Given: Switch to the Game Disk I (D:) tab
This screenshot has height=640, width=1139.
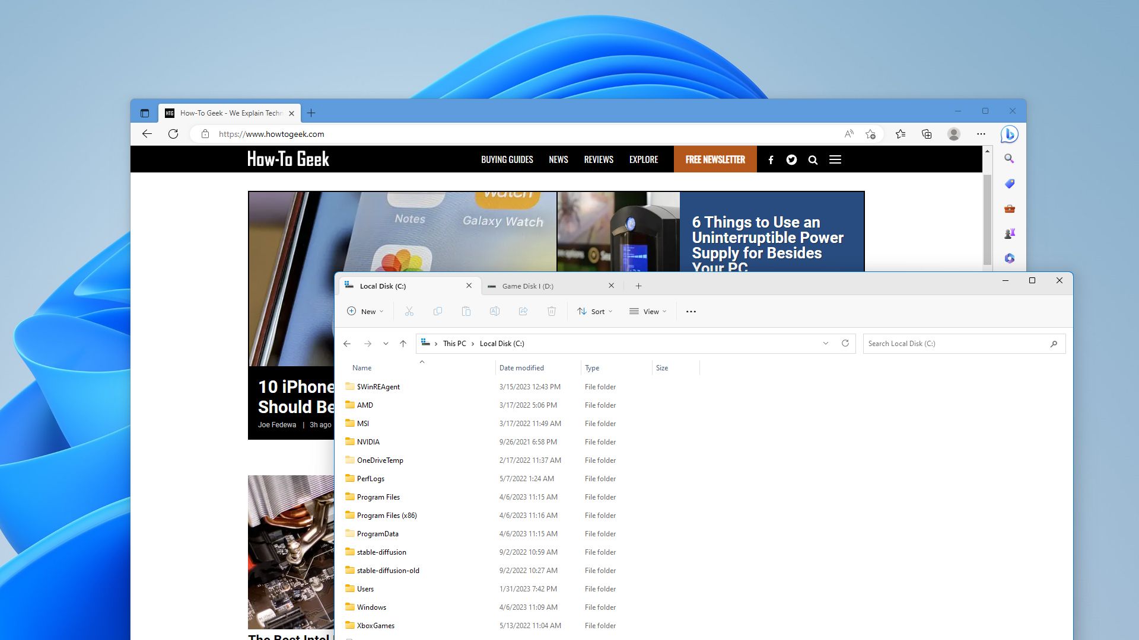Looking at the screenshot, I should tap(527, 286).
